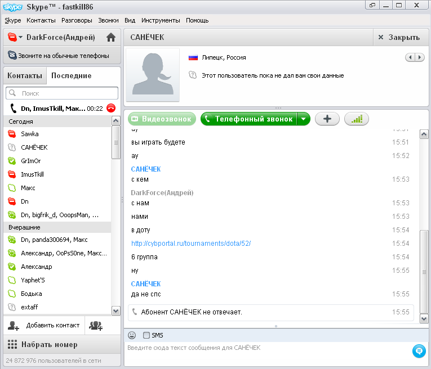Click the contact list scroll-down arrow
Image resolution: width=431 pixels, height=369 pixels.
(x=115, y=310)
